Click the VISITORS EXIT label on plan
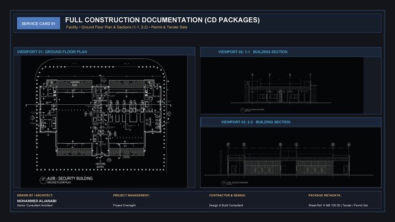Image resolution: width=395 pixels, height=222 pixels. [75, 84]
